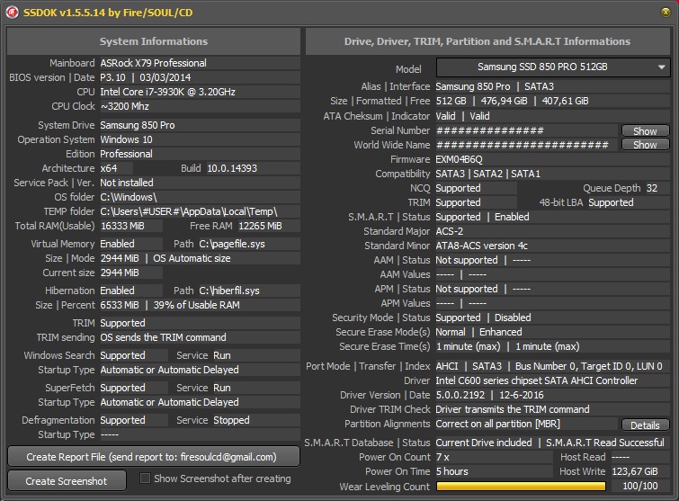679x501 pixels.
Task: Open the drive Model dropdown arrow
Action: click(x=661, y=67)
